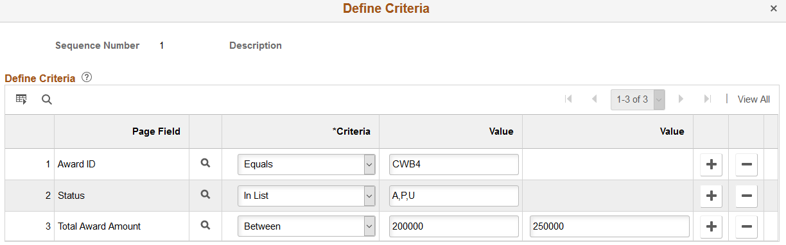The height and width of the screenshot is (245, 786).
Task: Go to previous page of grid
Action: pos(594,99)
